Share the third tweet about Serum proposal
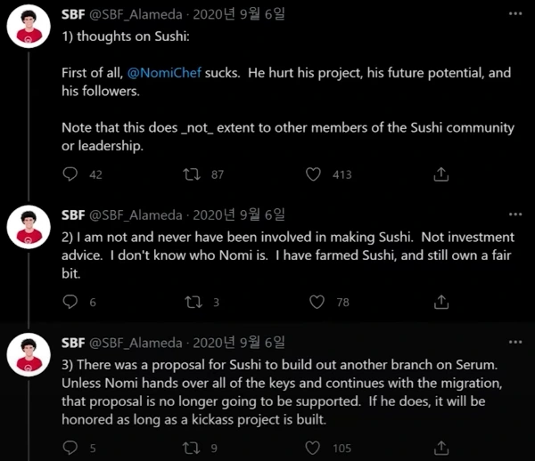The image size is (535, 461). (440, 448)
